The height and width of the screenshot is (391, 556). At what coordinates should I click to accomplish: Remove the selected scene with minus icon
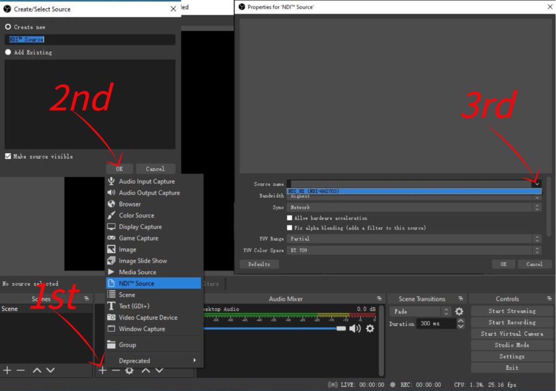pyautogui.click(x=21, y=370)
